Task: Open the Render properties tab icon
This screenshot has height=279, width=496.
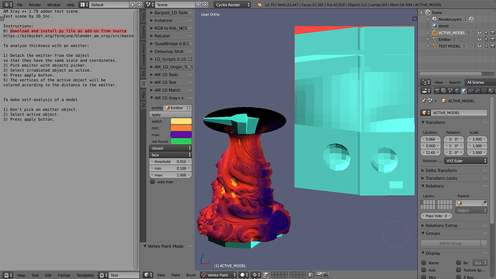Action: click(437, 91)
